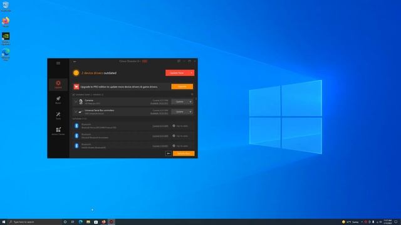The width and height of the screenshot is (401, 225).
Task: Click the Update button for Cameras
Action: click(180, 102)
